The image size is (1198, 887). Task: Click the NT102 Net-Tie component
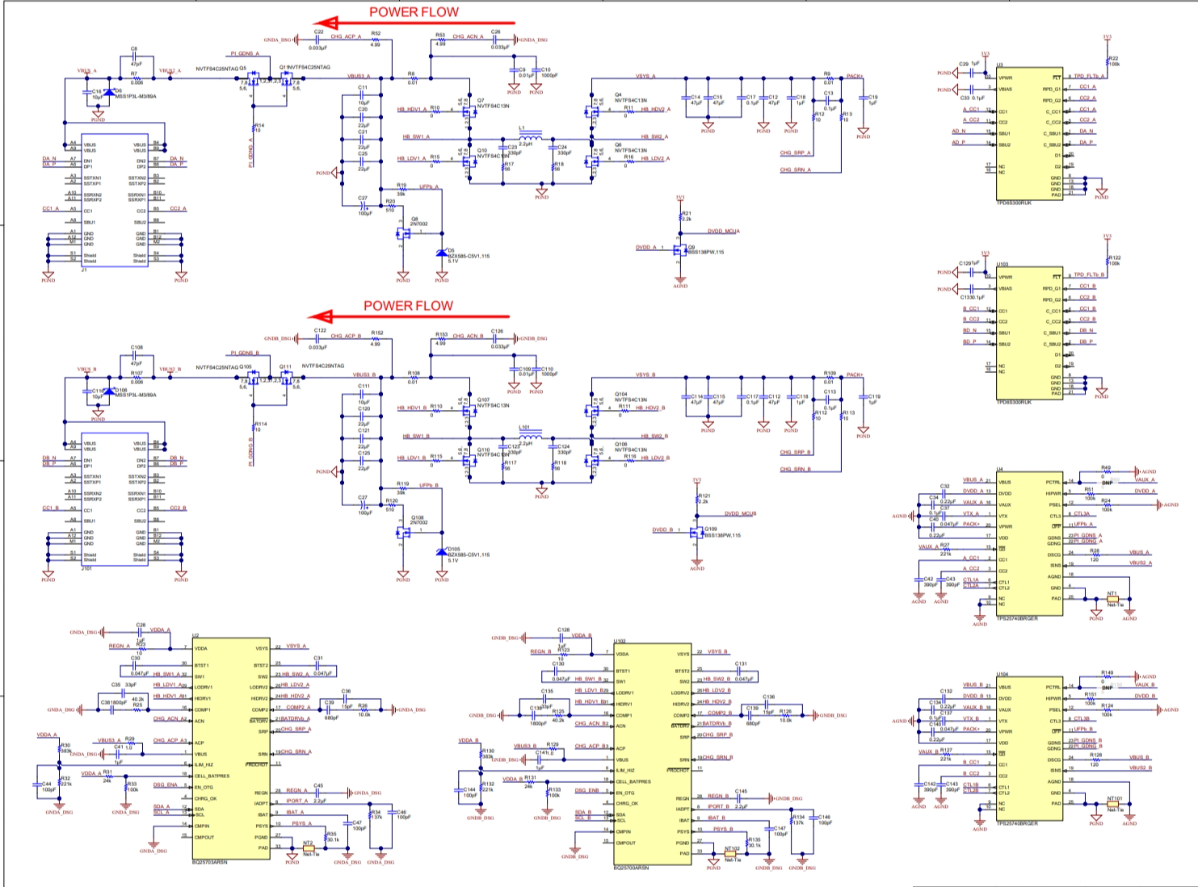[x=731, y=853]
